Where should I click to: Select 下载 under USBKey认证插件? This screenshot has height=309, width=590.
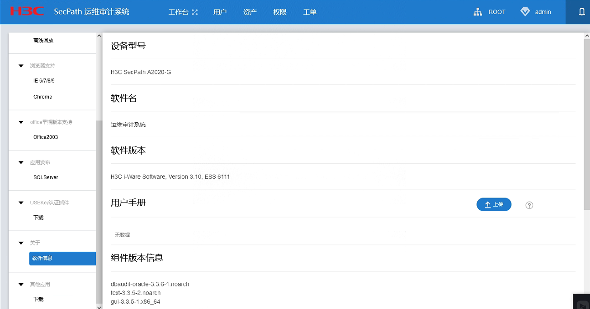point(38,217)
